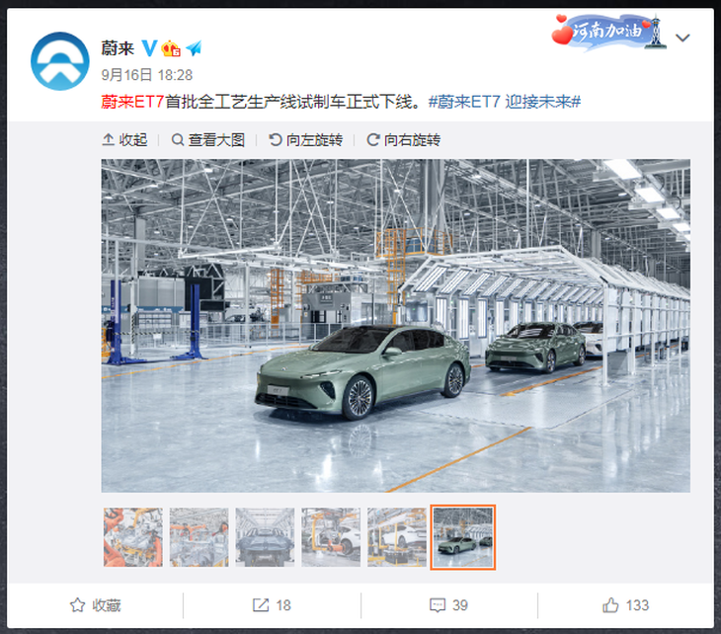Click the 河南加油 banner badge
Screen dimensions: 721x634
(608, 32)
